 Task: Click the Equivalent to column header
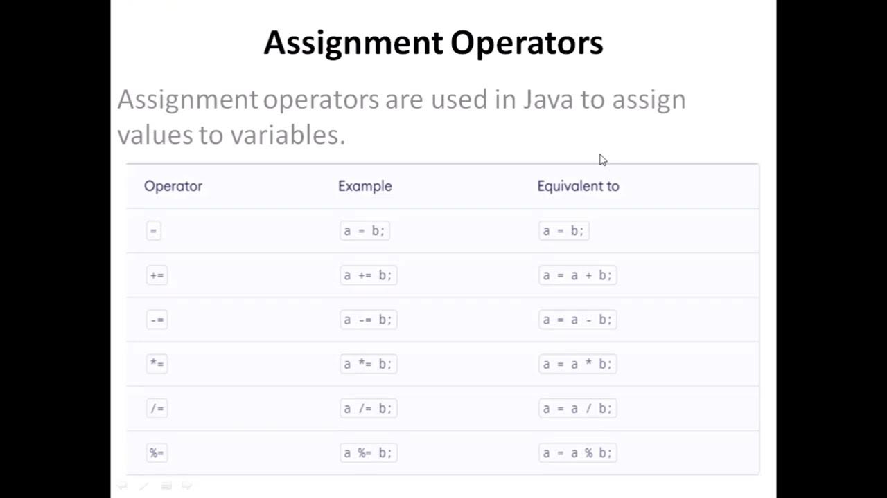(578, 186)
